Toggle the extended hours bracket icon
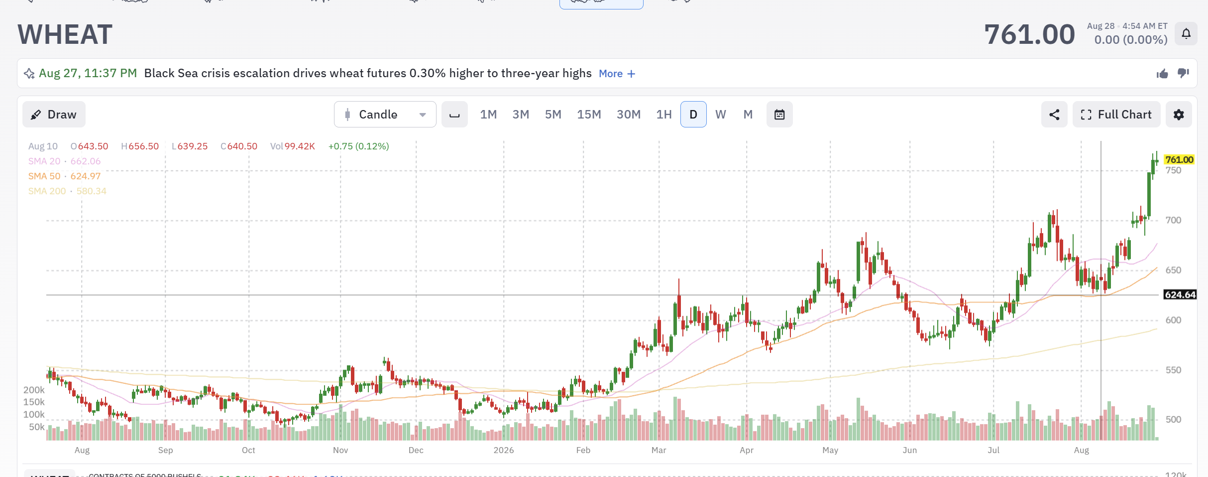The height and width of the screenshot is (477, 1208). point(454,115)
